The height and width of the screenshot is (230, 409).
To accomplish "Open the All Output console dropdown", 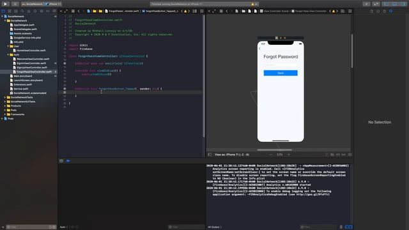I will click(x=215, y=227).
